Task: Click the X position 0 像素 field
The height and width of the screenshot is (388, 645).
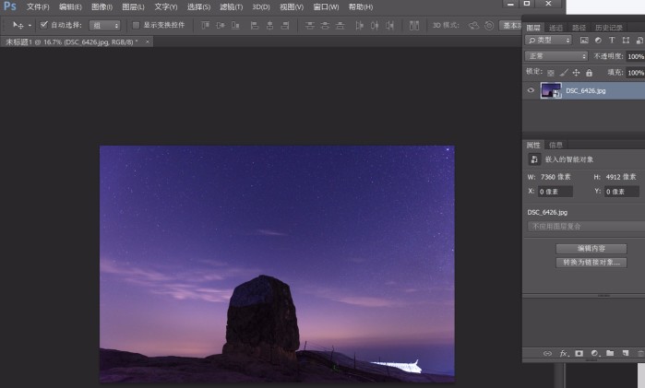Action: tap(555, 192)
